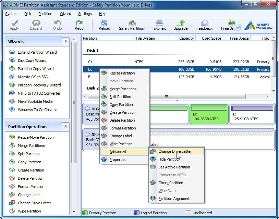Click the Redo toolbar icon
The width and height of the screenshot is (279, 219).
[x=79, y=23]
